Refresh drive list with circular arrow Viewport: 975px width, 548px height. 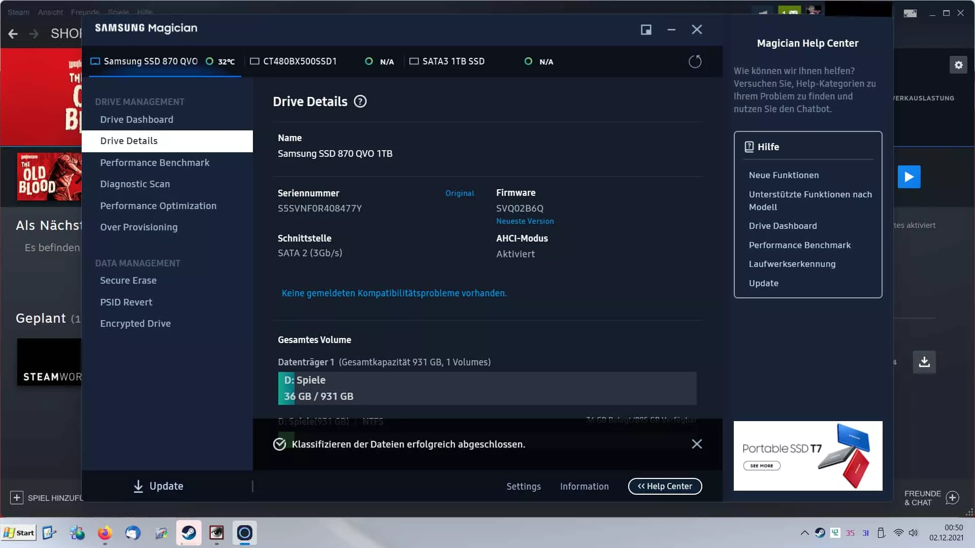[695, 61]
